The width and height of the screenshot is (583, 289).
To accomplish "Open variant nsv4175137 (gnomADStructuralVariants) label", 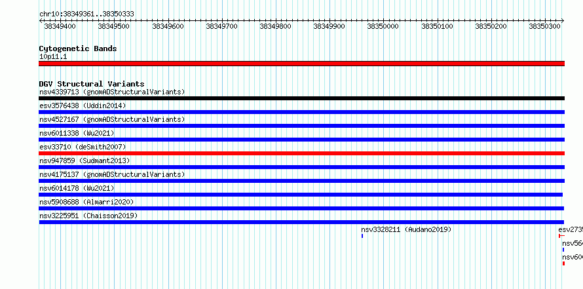I will (112, 174).
